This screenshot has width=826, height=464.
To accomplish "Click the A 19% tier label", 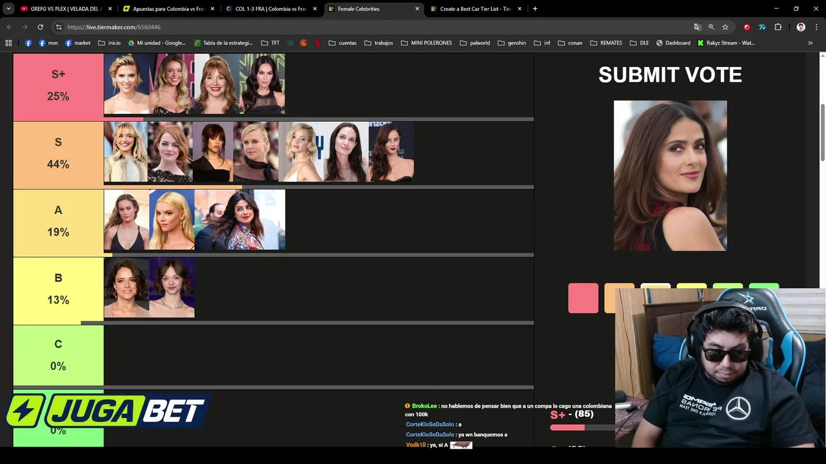I will coord(58,222).
